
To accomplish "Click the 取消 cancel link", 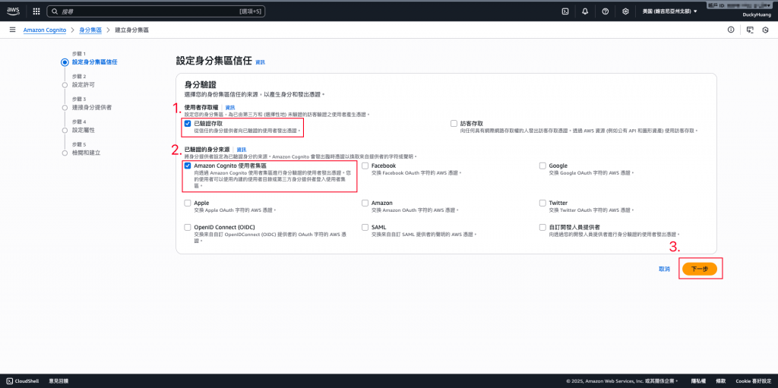I will (664, 269).
